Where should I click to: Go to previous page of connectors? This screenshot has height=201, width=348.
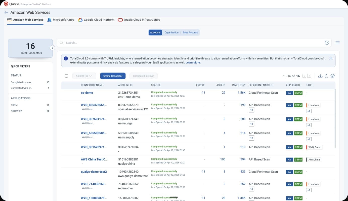[304, 76]
